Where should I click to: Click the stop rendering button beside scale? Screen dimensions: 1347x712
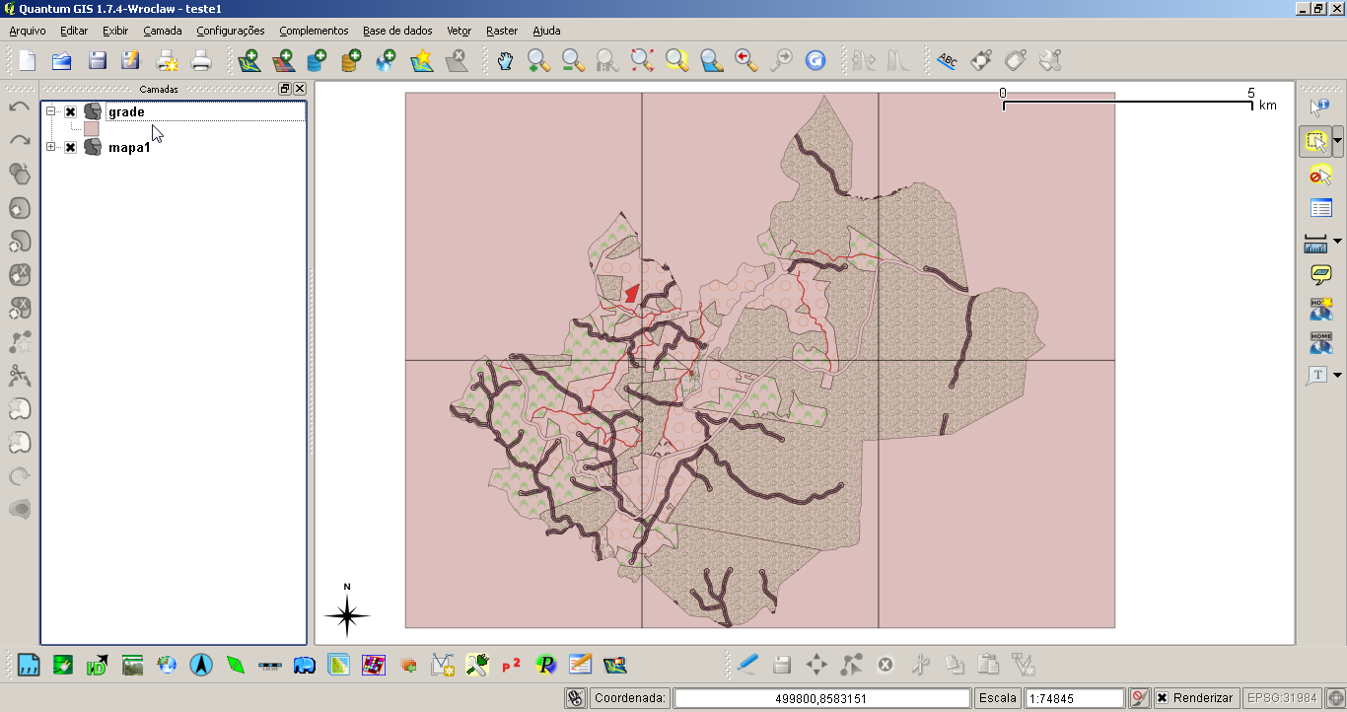coord(1139,698)
